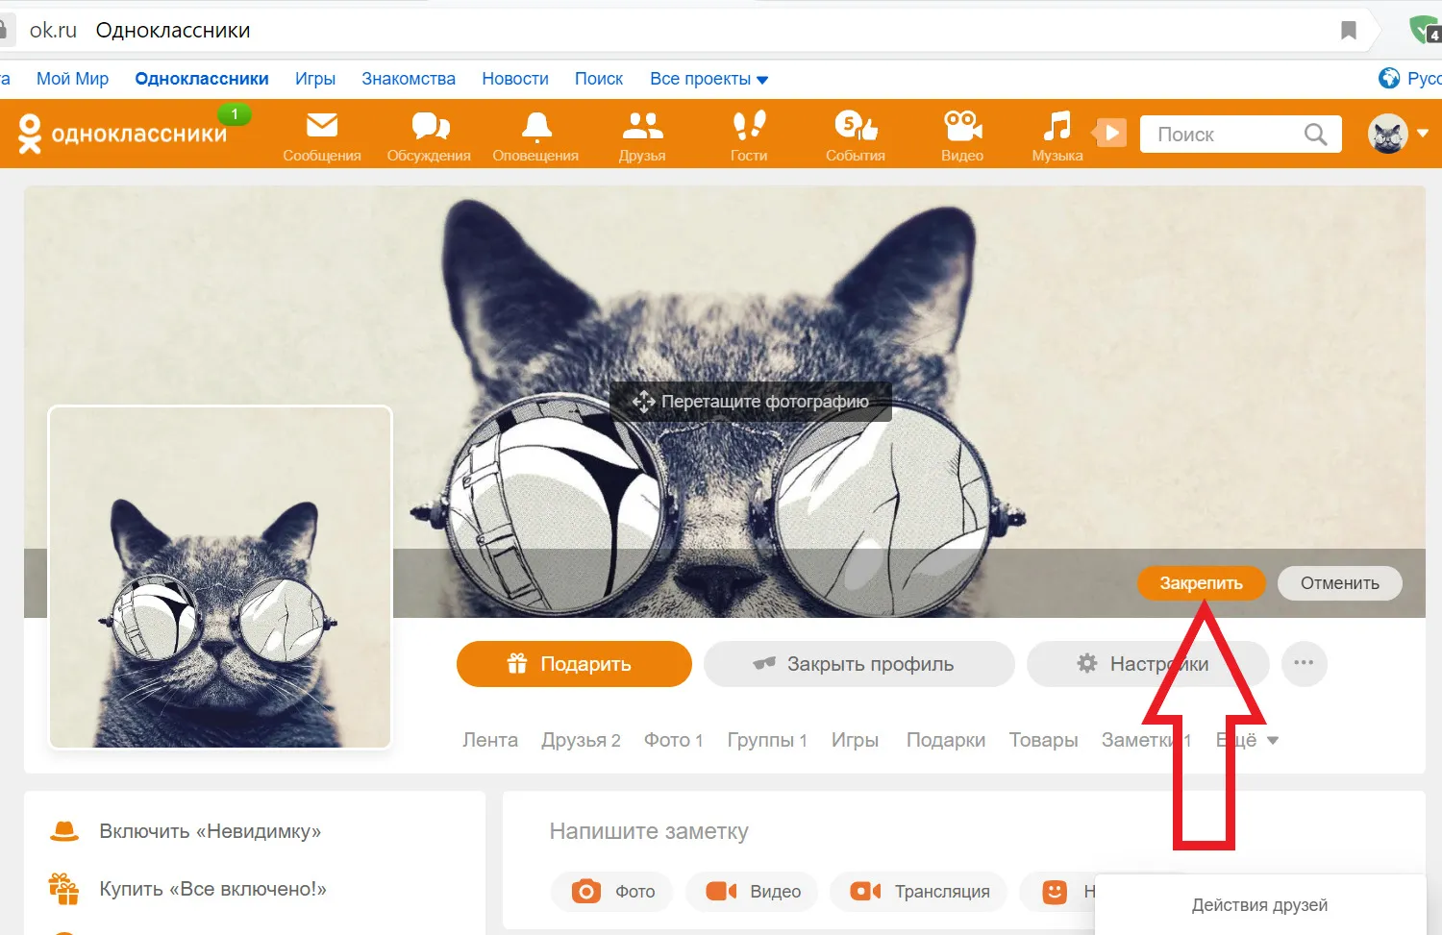The height and width of the screenshot is (935, 1442).
Task: Click the Закрепить button
Action: pyautogui.click(x=1201, y=583)
